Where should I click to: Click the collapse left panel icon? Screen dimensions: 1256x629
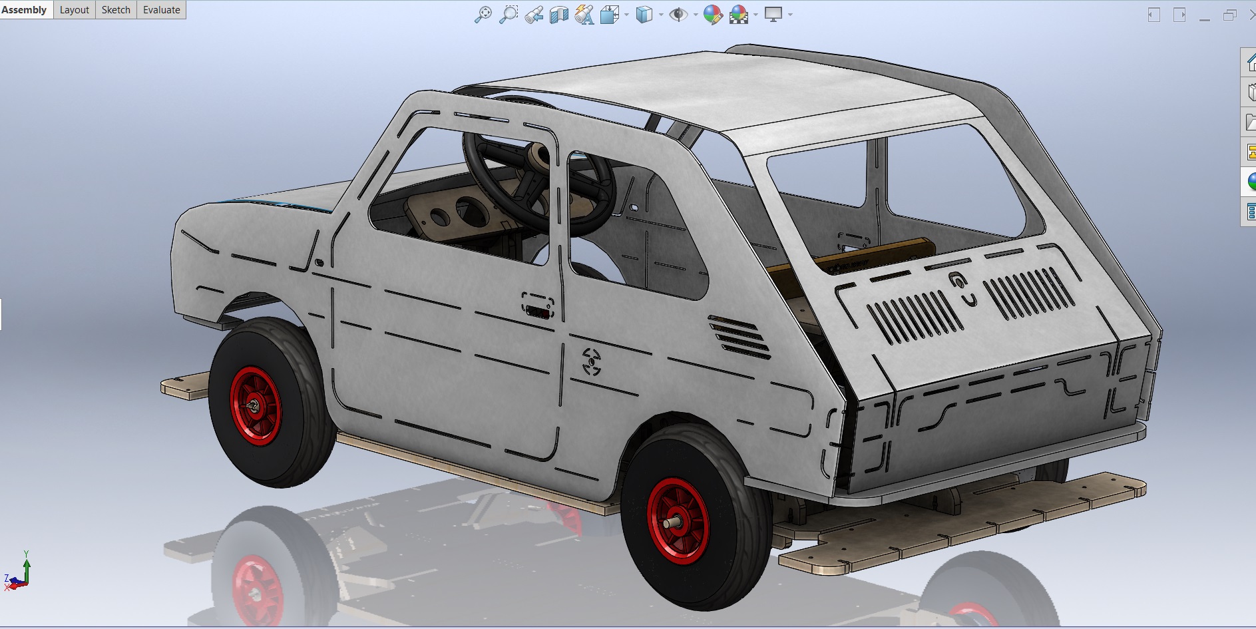[x=1154, y=15]
